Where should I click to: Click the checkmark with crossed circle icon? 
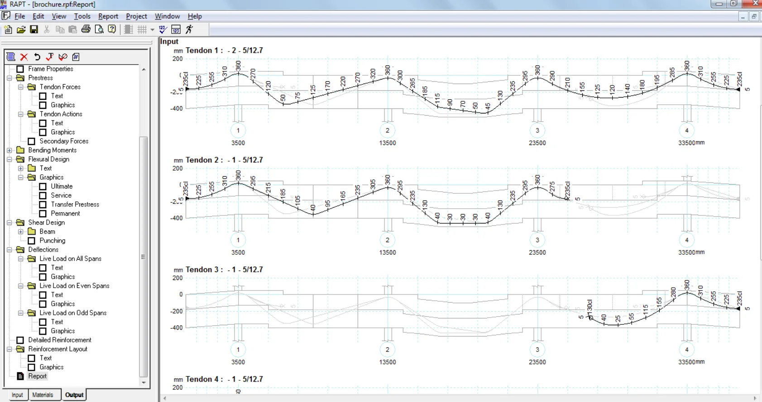tap(63, 57)
